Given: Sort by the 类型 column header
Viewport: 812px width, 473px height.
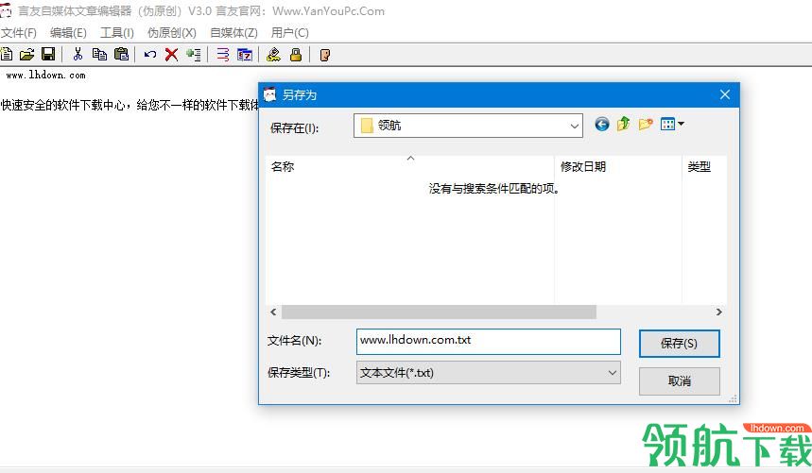Looking at the screenshot, I should click(x=704, y=166).
